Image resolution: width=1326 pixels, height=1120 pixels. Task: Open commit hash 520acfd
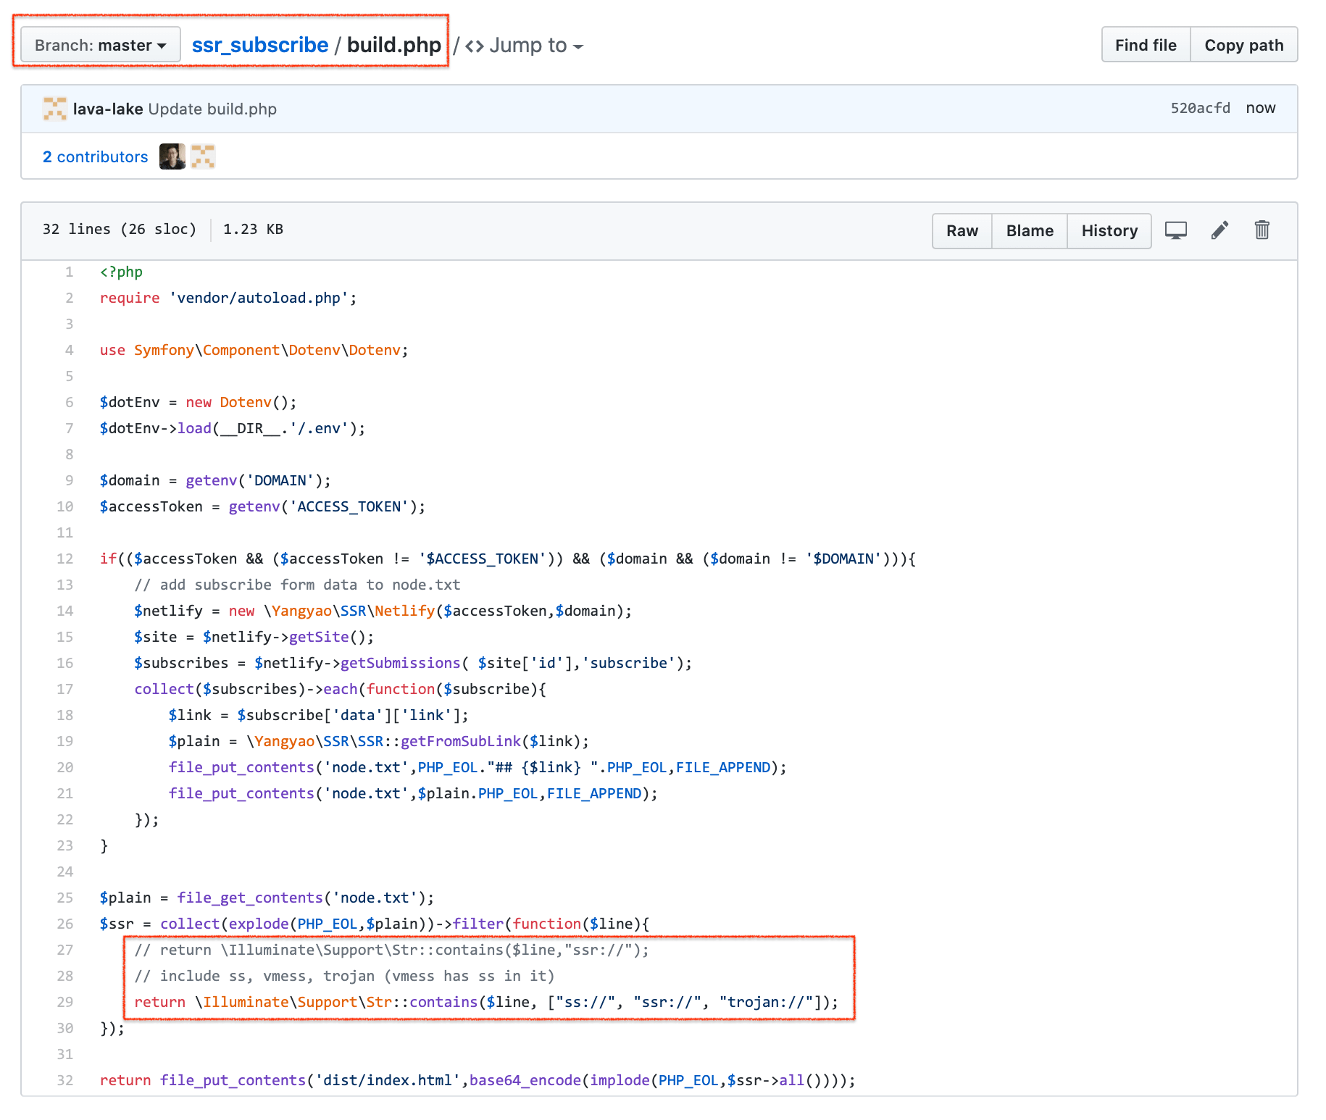tap(1200, 108)
